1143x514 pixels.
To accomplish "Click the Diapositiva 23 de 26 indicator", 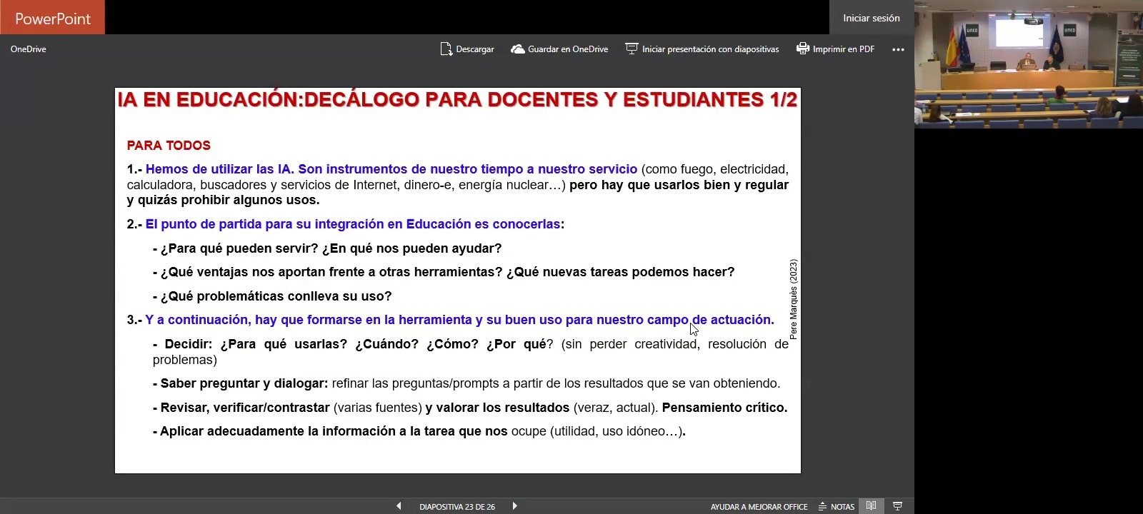I will (x=457, y=507).
